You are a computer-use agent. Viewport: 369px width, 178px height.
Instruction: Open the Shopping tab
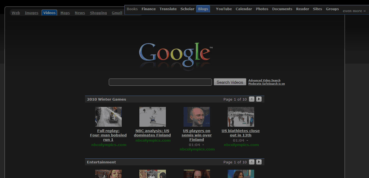click(x=98, y=13)
